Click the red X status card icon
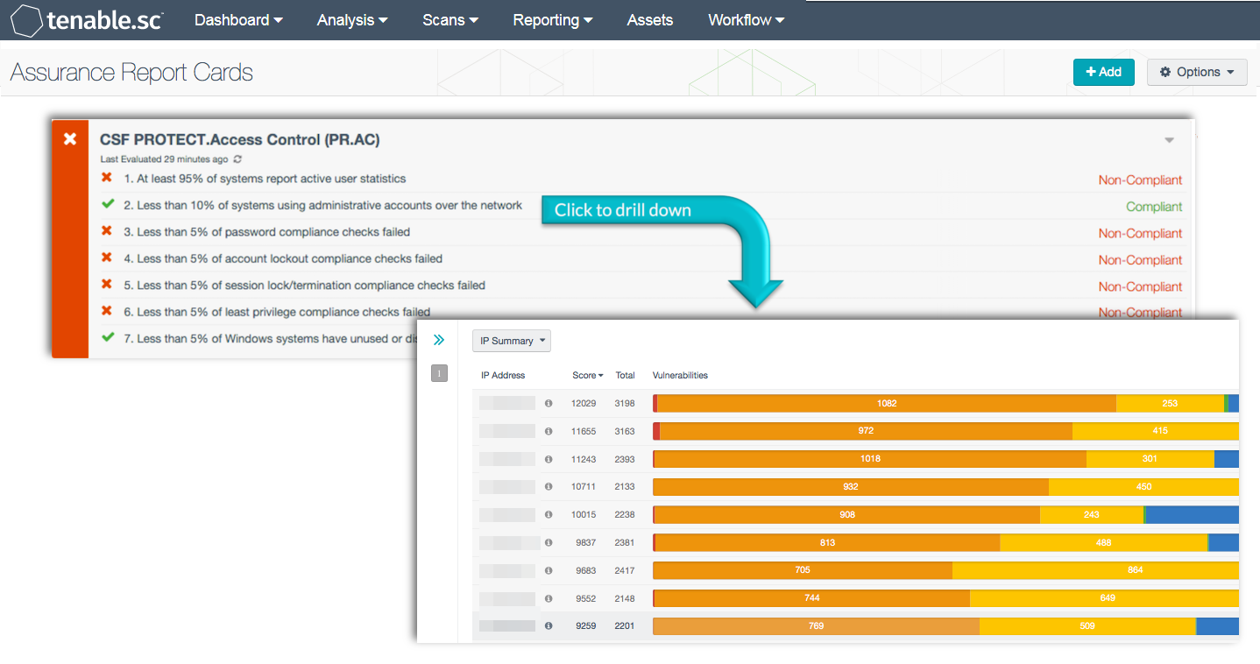 click(x=70, y=139)
